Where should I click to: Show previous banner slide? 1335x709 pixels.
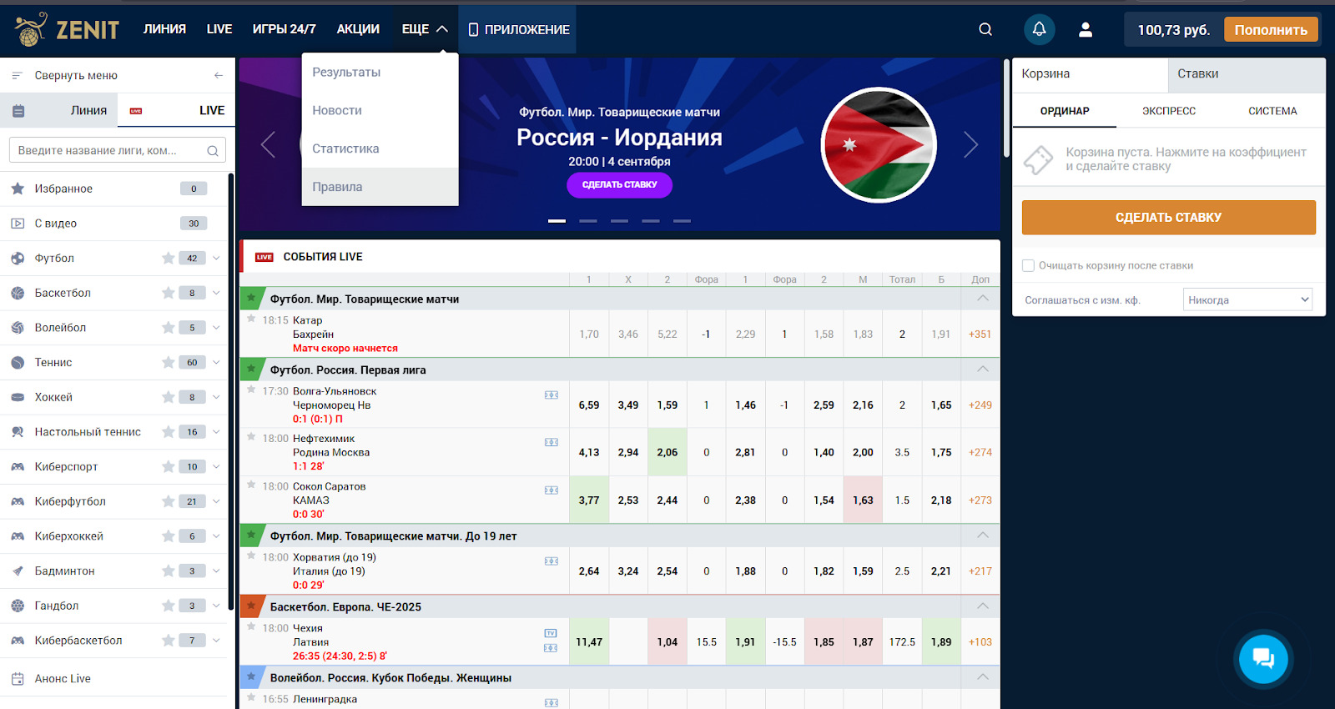(268, 144)
